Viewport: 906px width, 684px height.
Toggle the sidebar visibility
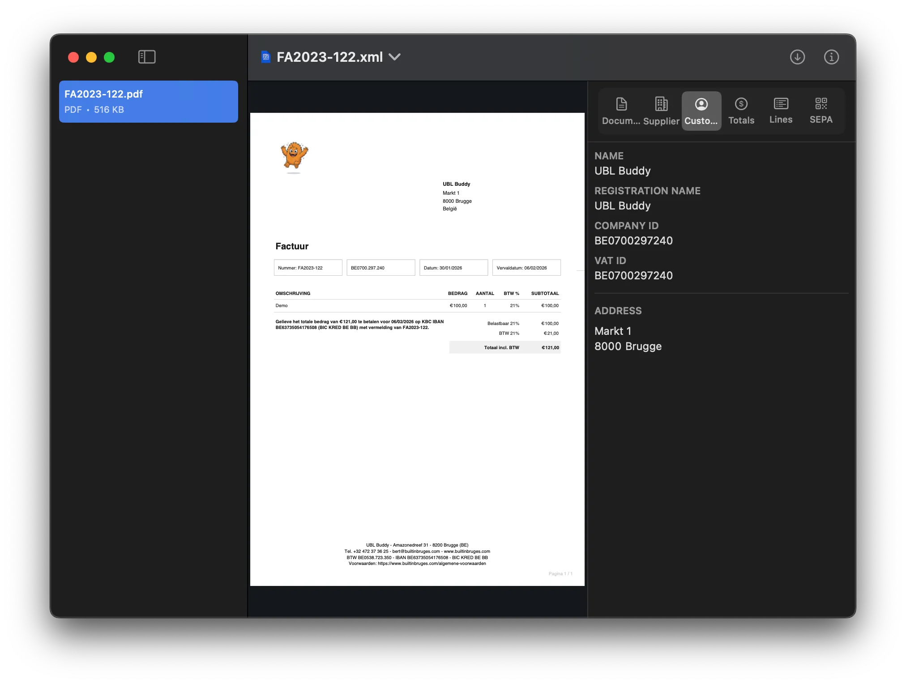click(146, 57)
